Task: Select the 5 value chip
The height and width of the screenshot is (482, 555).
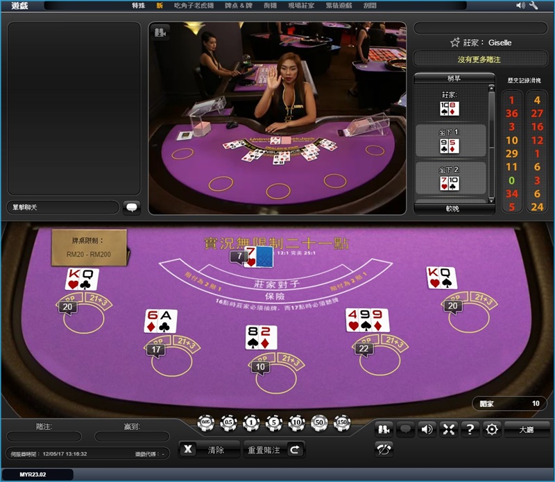Action: 273,423
